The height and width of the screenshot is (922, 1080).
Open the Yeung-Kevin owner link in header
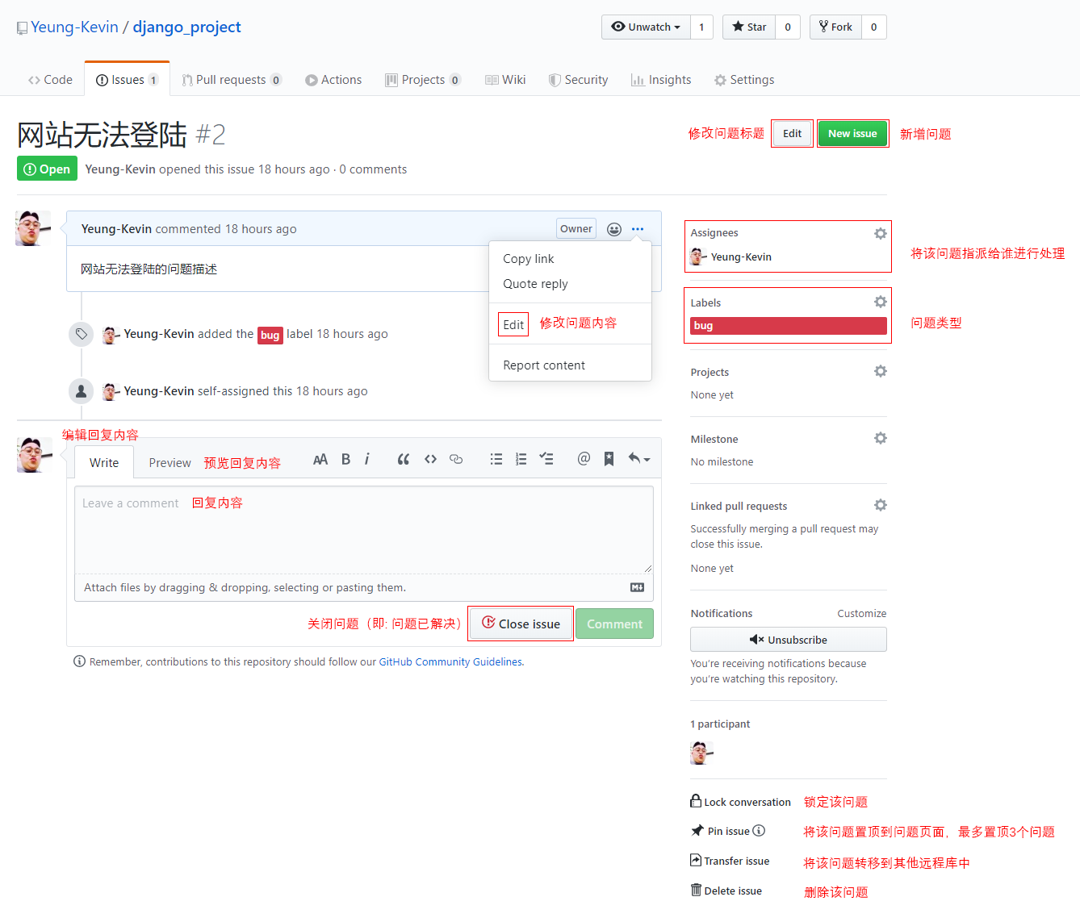74,27
